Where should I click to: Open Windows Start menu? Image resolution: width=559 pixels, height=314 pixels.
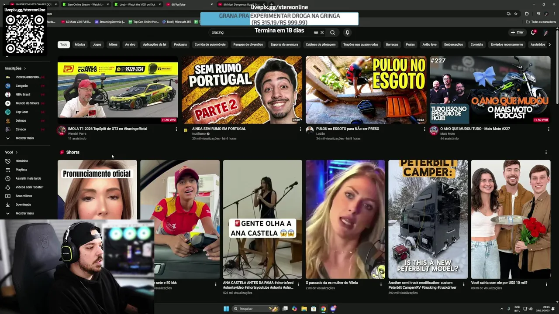point(226,309)
